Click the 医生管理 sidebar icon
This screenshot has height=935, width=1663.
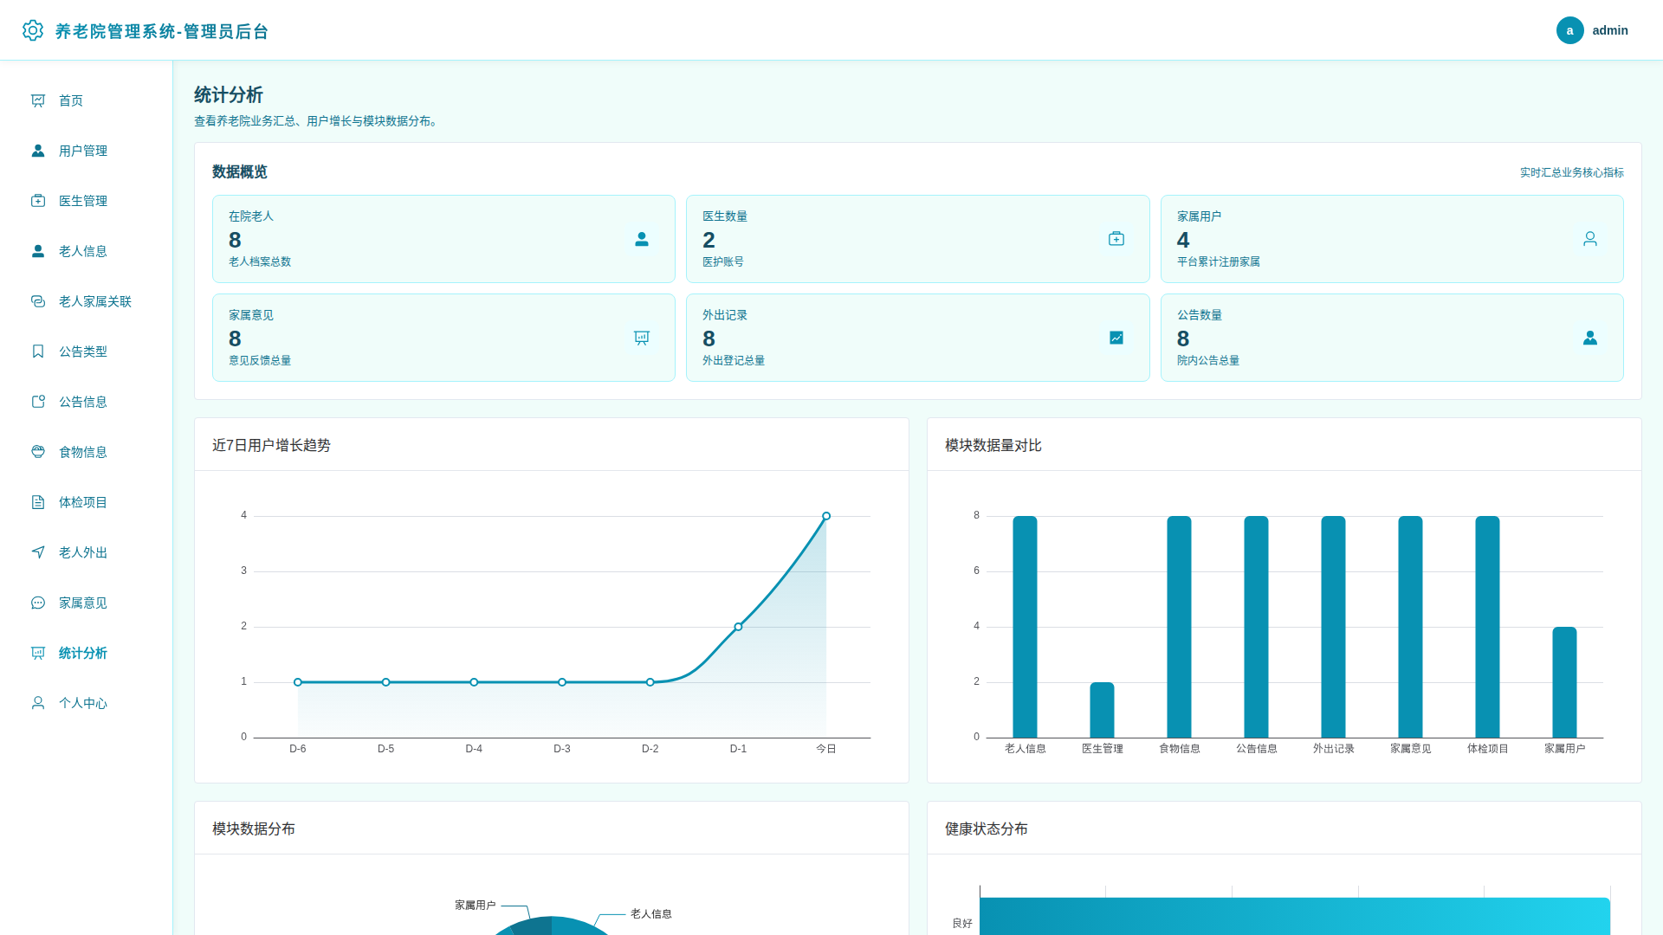tap(38, 201)
